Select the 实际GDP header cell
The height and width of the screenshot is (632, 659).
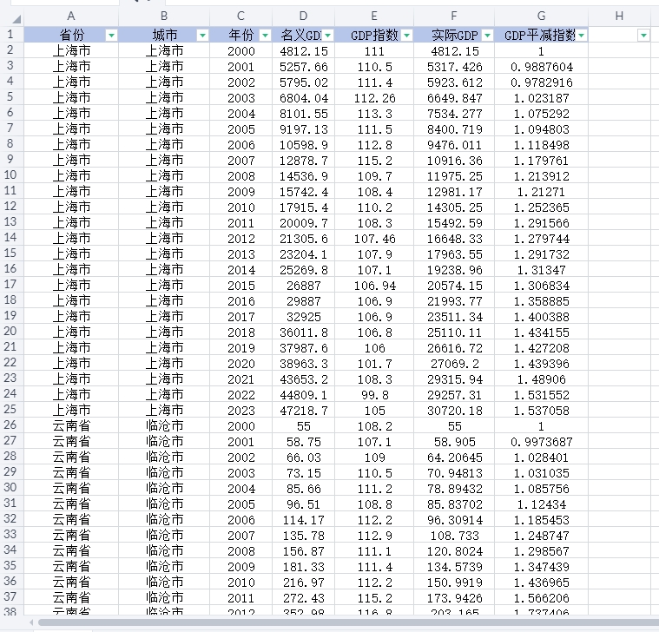tap(454, 35)
